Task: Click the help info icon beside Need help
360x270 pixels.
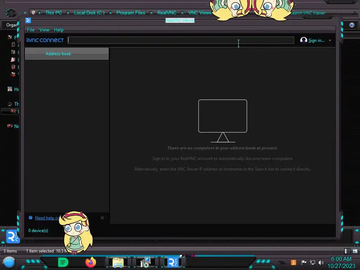Action: pos(31,218)
